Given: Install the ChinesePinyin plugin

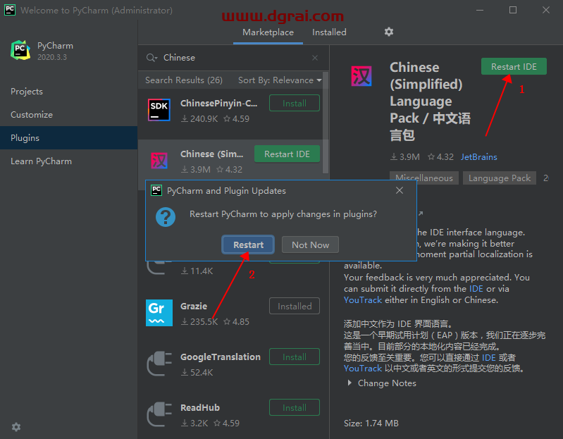Looking at the screenshot, I should pos(295,104).
